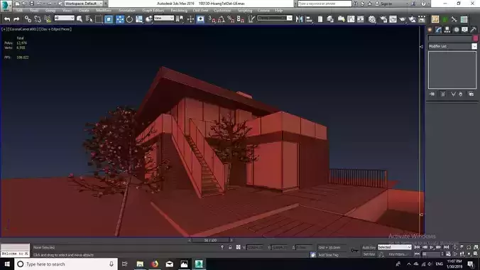The height and width of the screenshot is (270, 480).
Task: Click the Mirror tool icon
Action: [x=299, y=19]
